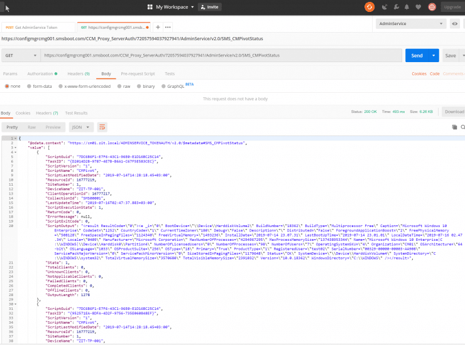Open the GET method dropdown
Image resolution: width=465 pixels, height=345 pixels.
19,55
